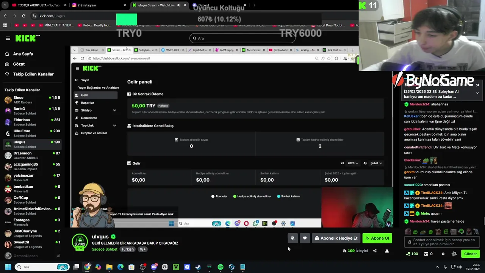
Task: Open site info icon beside the kick.com address
Action: tap(34, 16)
